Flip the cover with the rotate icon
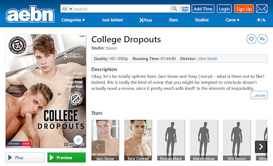Image resolution: width=273 pixels, height=166 pixels. 78,140
